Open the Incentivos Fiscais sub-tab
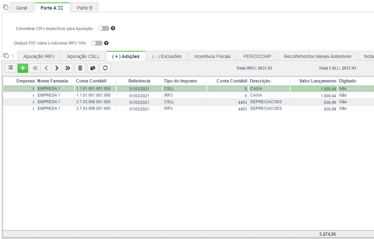The width and height of the screenshot is (374, 239). (212, 56)
